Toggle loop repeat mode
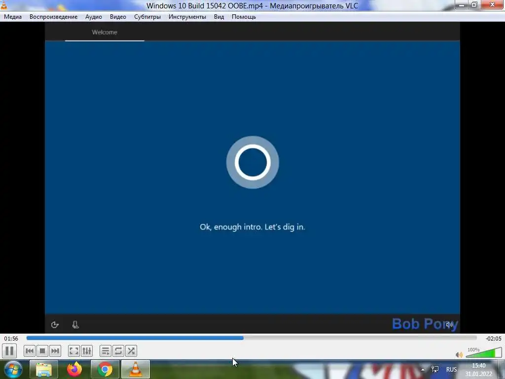This screenshot has width=505, height=379. pyautogui.click(x=118, y=351)
